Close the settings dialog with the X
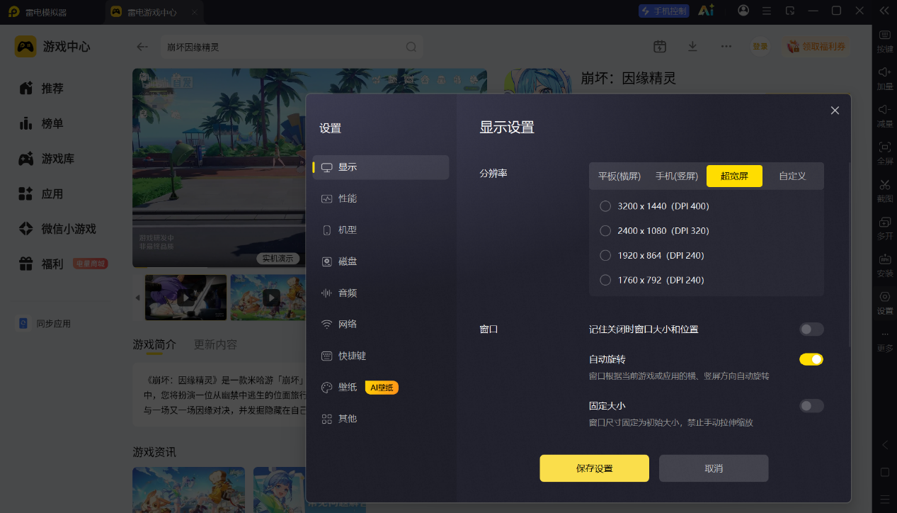This screenshot has width=897, height=513. tap(835, 111)
